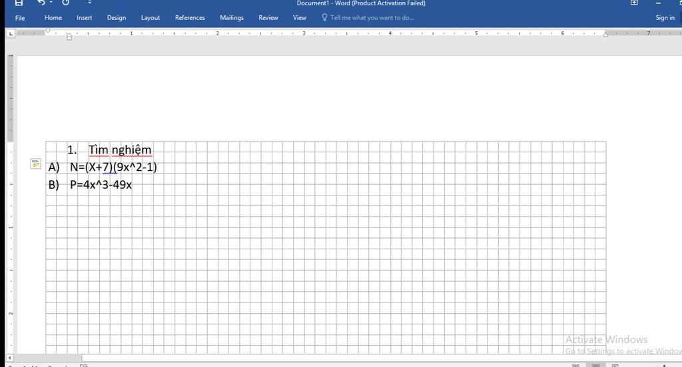This screenshot has height=367, width=682.
Task: Click the list label 'B)'
Action: (54, 185)
